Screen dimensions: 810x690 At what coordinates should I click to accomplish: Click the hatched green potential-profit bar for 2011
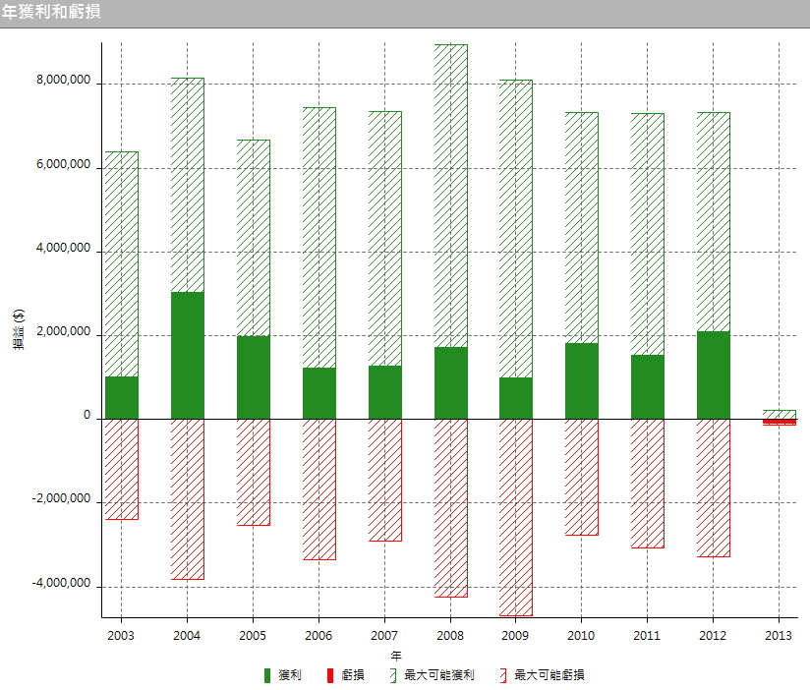pyautogui.click(x=648, y=235)
